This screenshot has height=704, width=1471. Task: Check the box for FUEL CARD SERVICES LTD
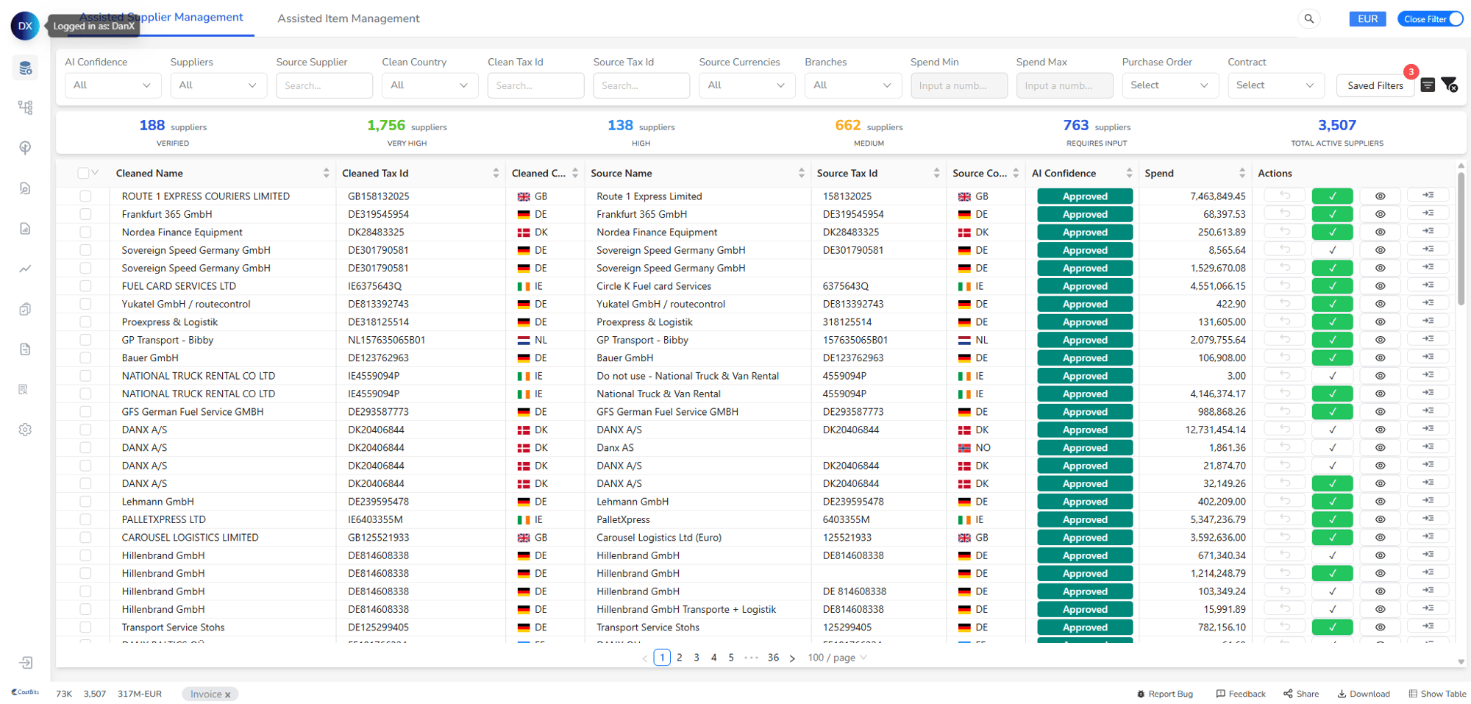tap(85, 286)
